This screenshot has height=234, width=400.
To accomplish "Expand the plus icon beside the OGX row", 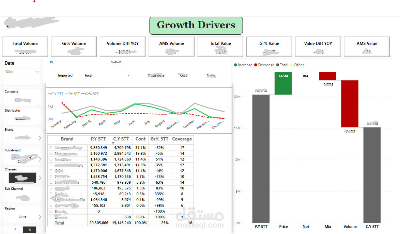I will [50, 171].
